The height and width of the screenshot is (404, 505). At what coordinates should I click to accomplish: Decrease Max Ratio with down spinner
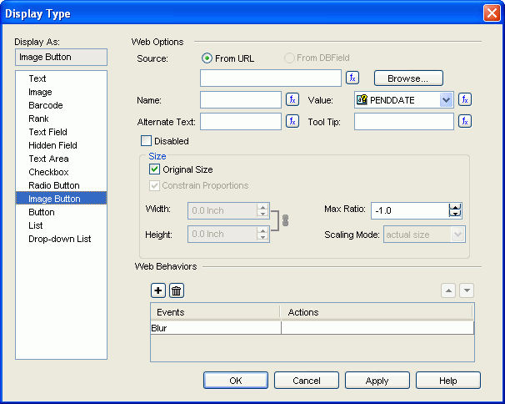(455, 214)
